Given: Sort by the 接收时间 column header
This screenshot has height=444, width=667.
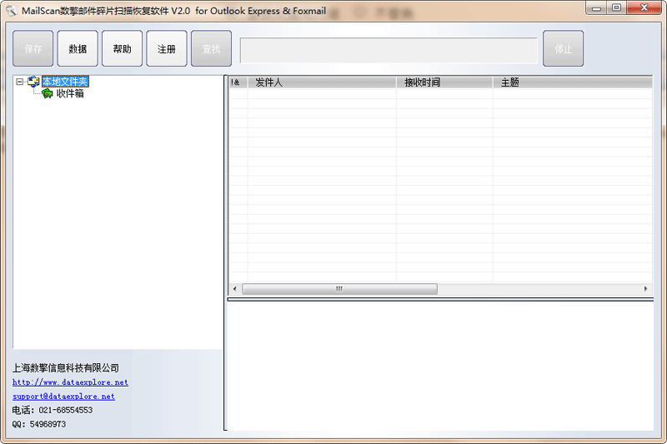Looking at the screenshot, I should click(x=444, y=82).
